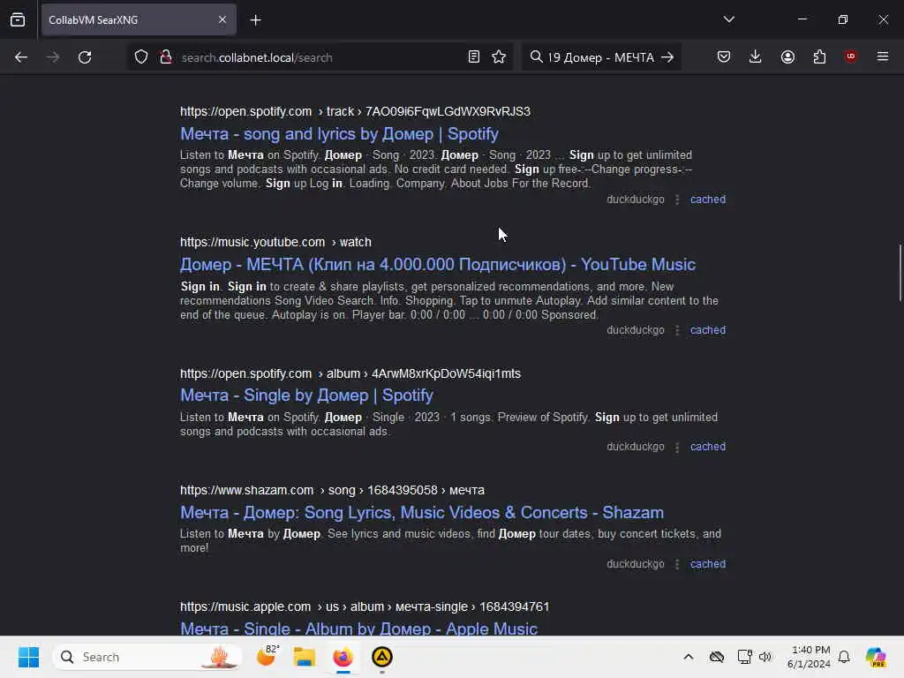
Task: Bookmark this page with star icon
Action: coord(499,57)
